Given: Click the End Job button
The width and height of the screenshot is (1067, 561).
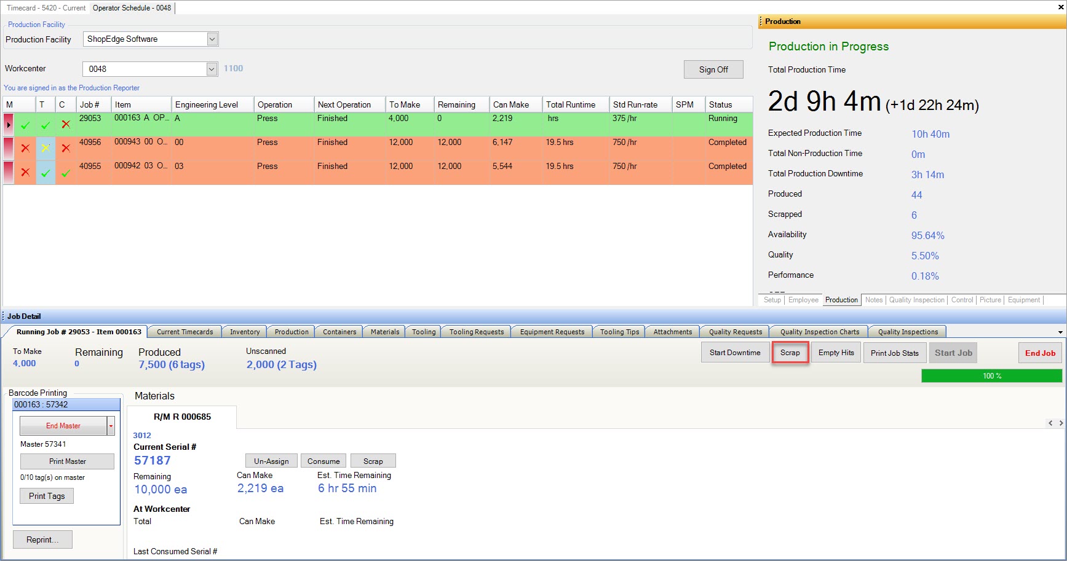Looking at the screenshot, I should tap(1040, 353).
